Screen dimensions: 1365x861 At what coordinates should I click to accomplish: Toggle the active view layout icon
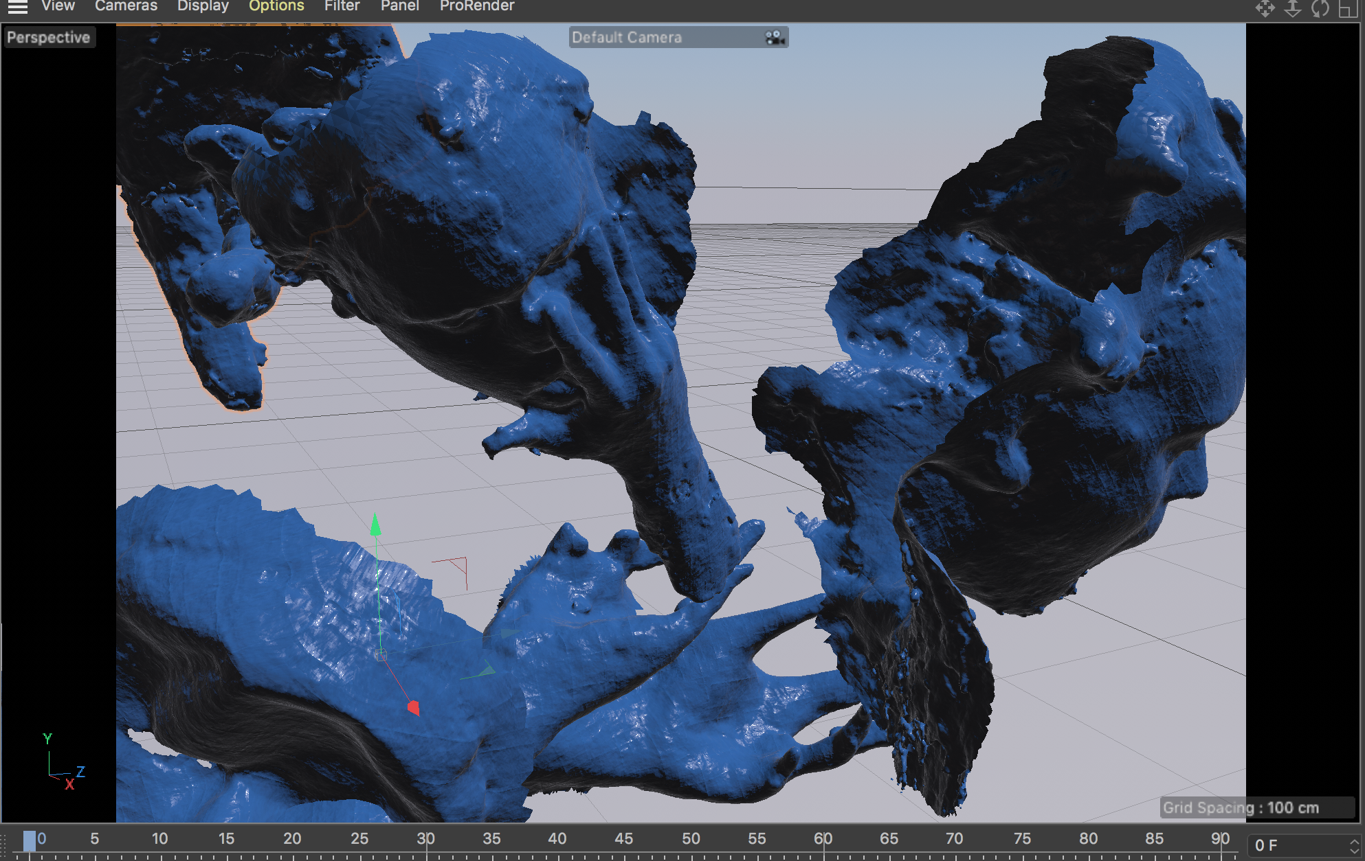click(1348, 8)
